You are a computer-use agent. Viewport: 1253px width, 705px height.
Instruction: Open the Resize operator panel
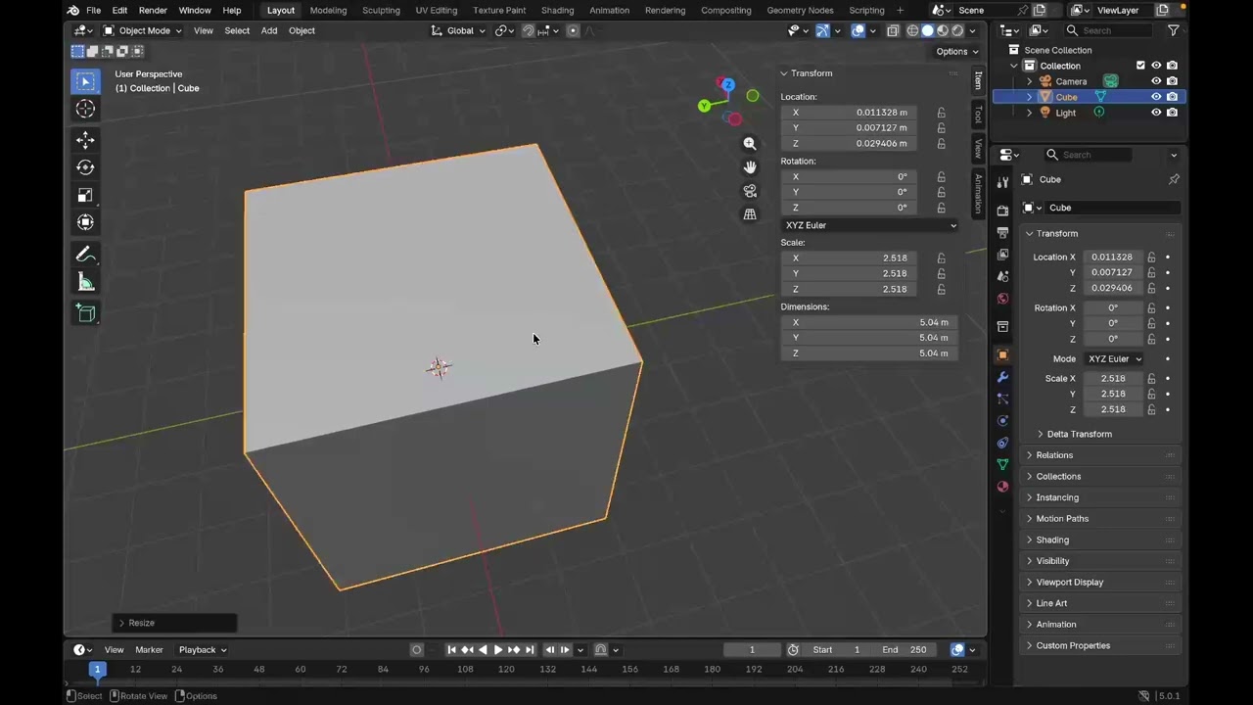[174, 623]
